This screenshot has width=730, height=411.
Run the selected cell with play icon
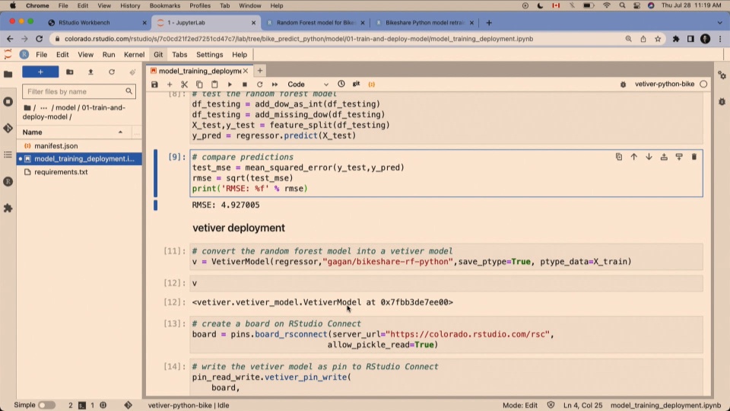point(230,84)
